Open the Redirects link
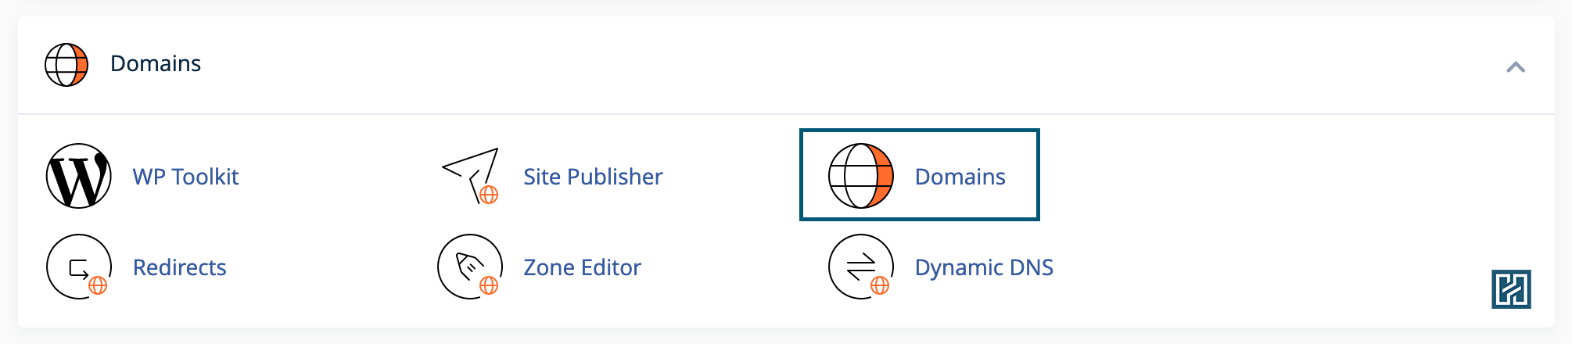The height and width of the screenshot is (344, 1572). coord(179,267)
